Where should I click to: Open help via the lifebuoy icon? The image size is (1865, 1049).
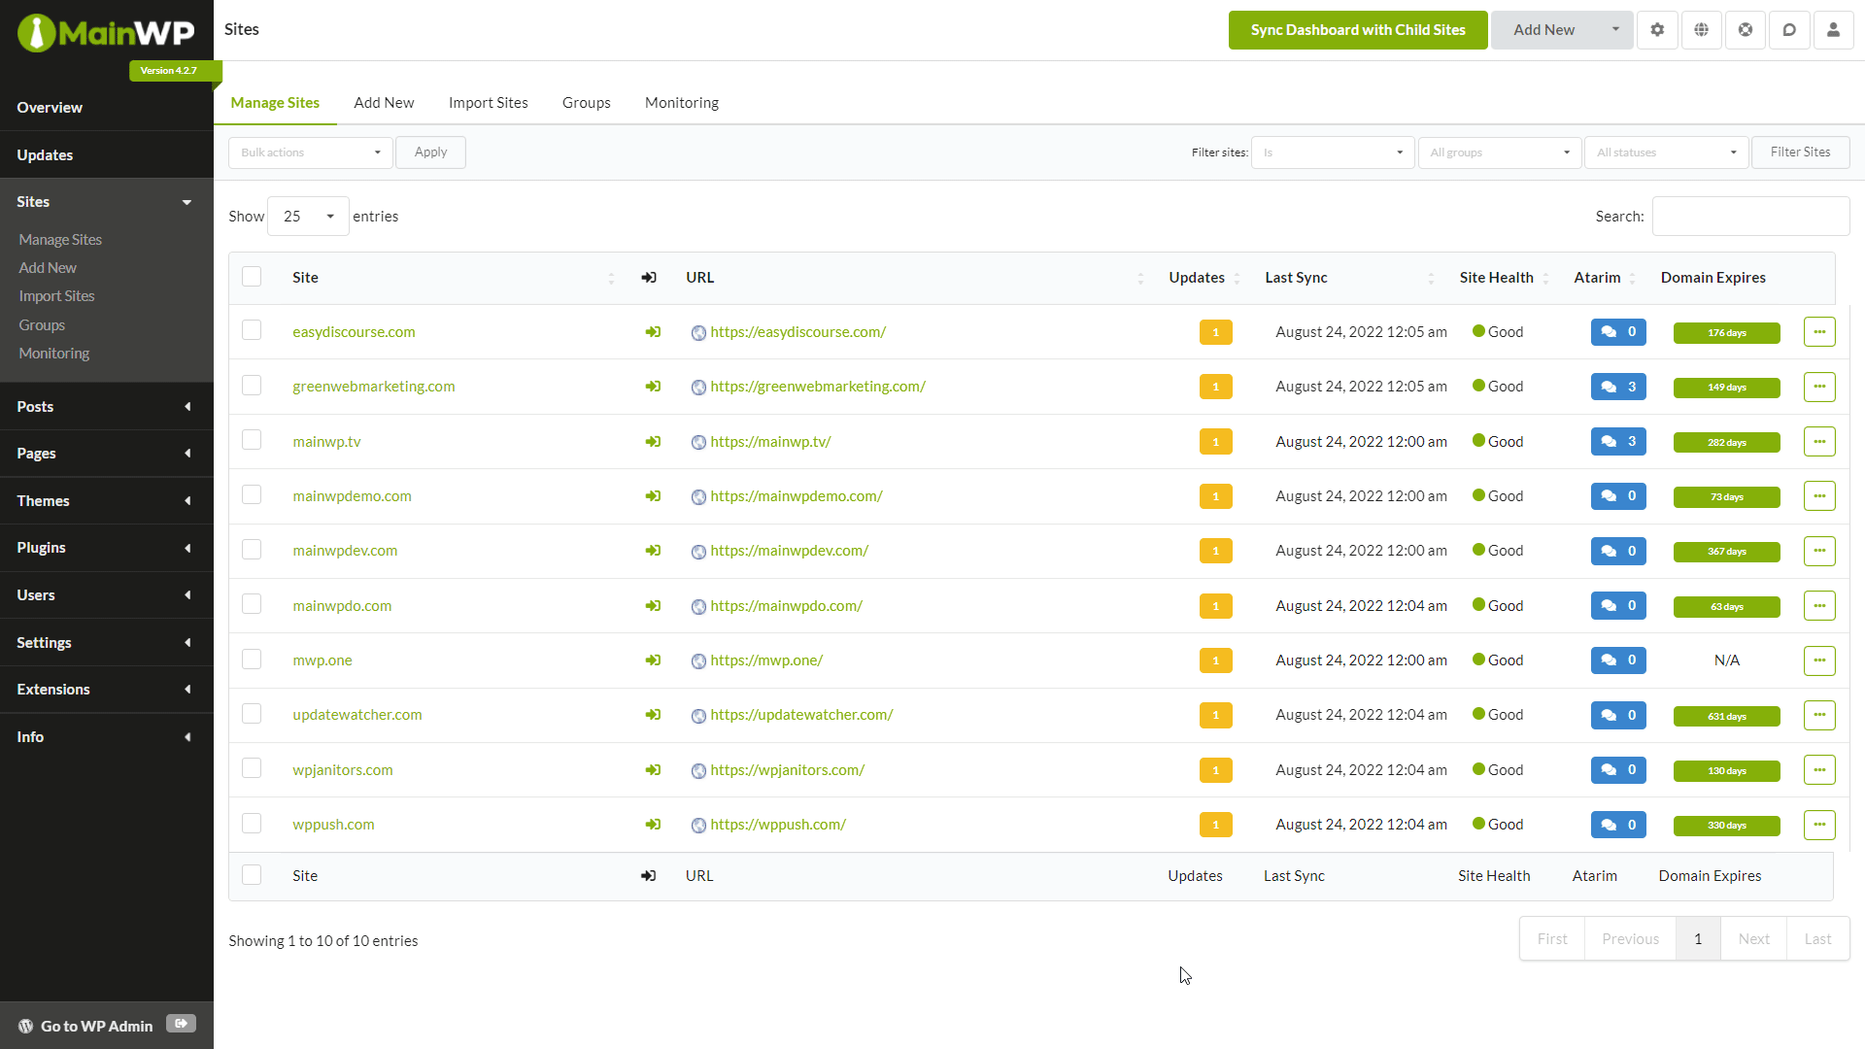click(x=1746, y=29)
